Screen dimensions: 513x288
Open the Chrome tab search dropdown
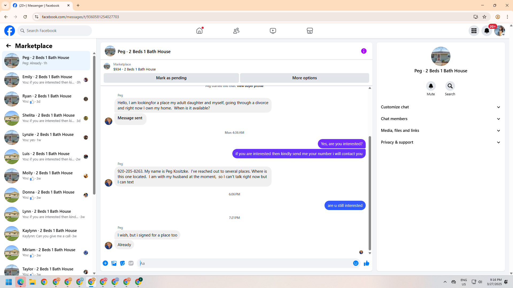pyautogui.click(x=5, y=5)
